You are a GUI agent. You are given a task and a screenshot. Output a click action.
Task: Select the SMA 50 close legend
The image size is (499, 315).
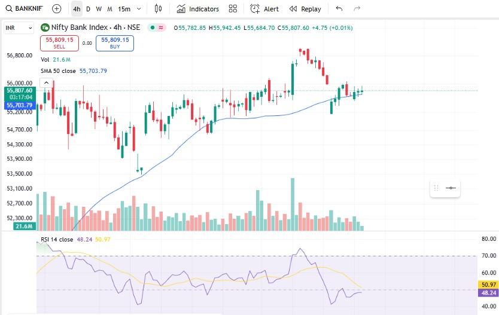click(x=74, y=71)
